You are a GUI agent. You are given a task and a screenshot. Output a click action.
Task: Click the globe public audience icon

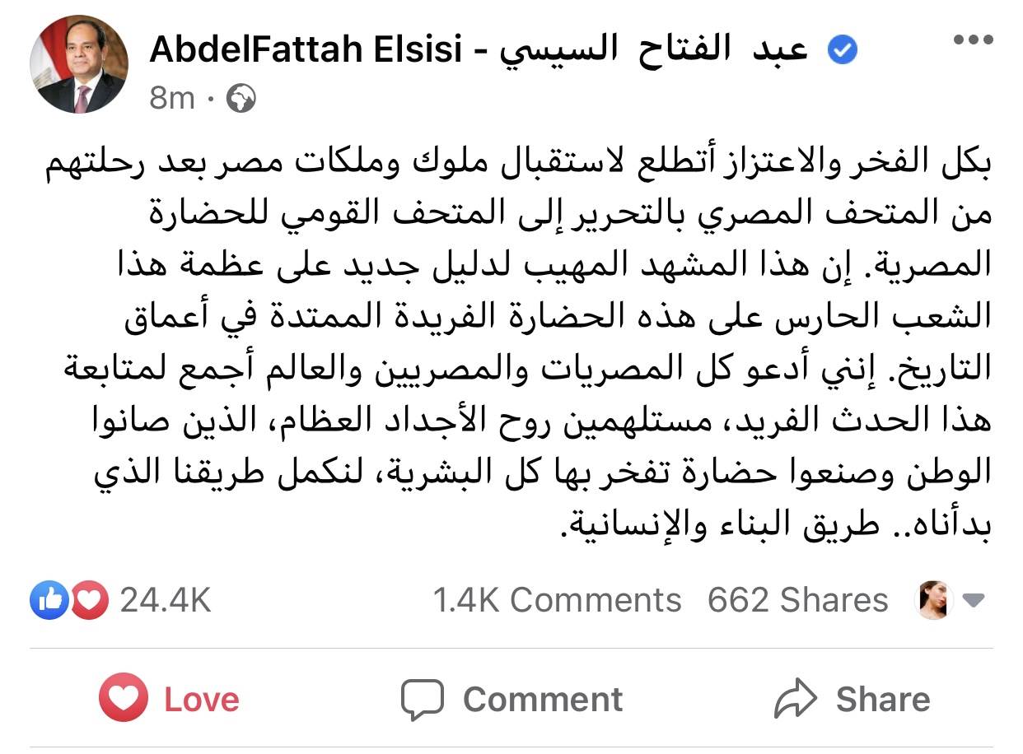coord(241,99)
